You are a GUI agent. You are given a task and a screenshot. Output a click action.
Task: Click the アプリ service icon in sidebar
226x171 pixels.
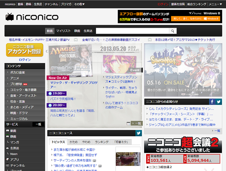click(8, 159)
